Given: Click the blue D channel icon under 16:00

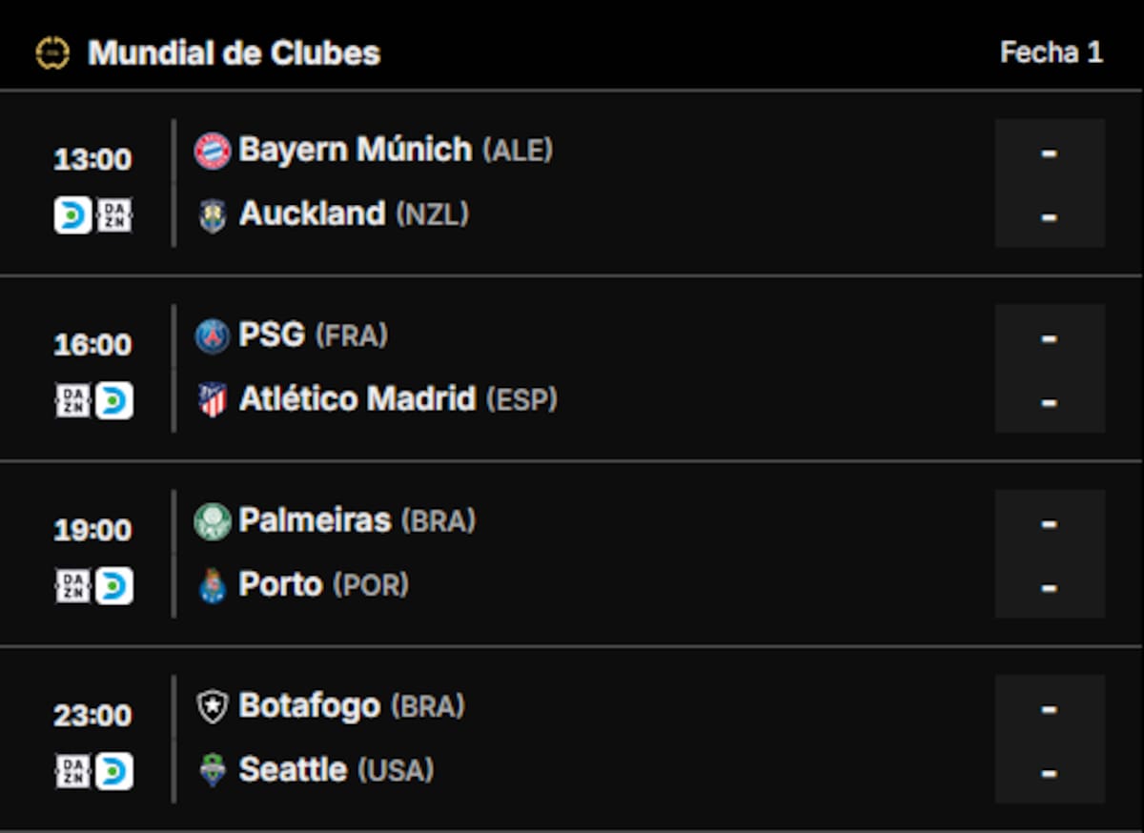Looking at the screenshot, I should coord(114,401).
